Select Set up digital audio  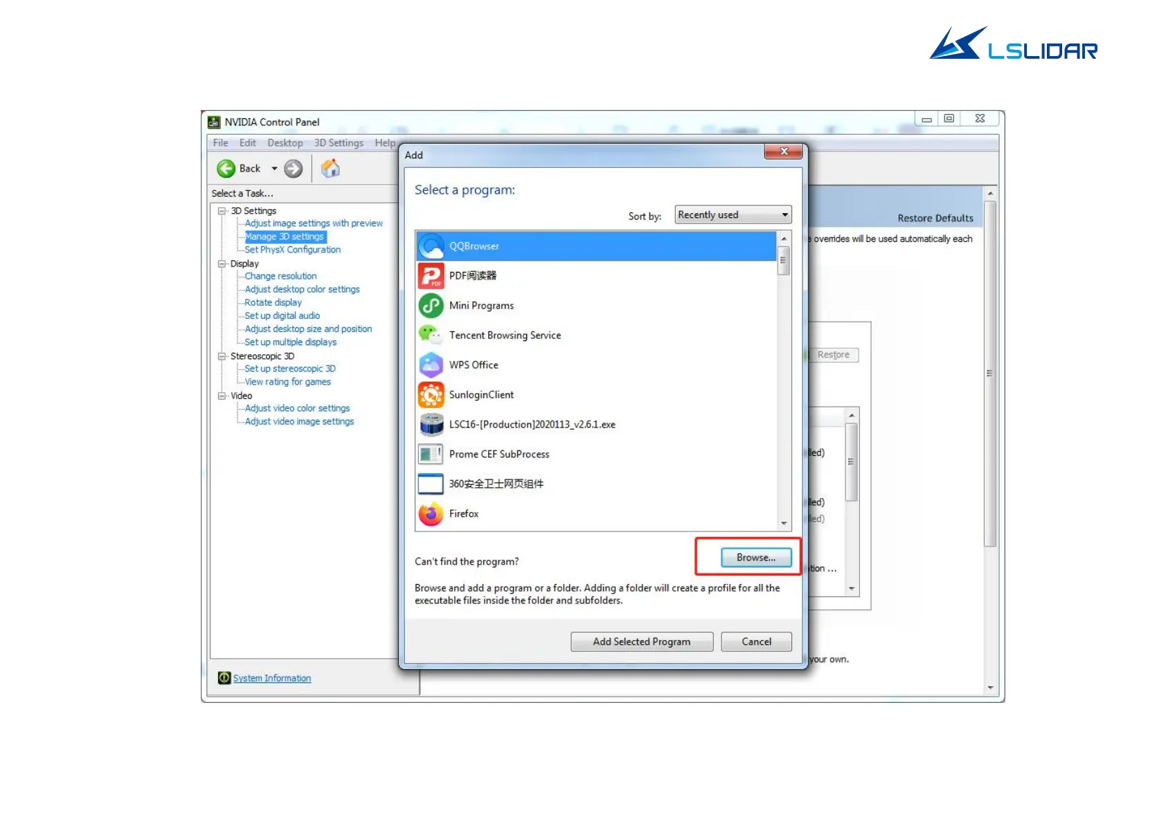[282, 315]
